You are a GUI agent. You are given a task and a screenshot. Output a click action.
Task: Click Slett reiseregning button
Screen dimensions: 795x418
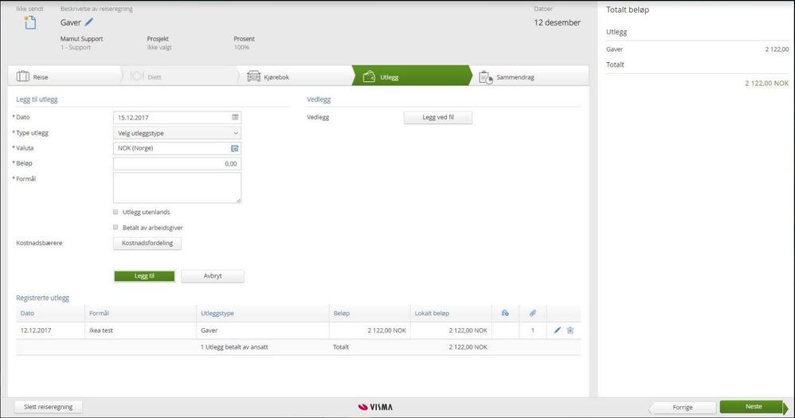click(48, 407)
